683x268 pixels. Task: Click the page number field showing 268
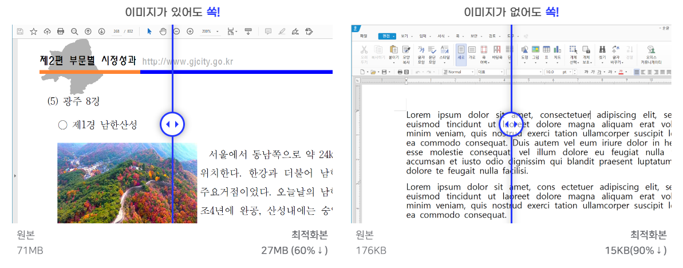116,31
